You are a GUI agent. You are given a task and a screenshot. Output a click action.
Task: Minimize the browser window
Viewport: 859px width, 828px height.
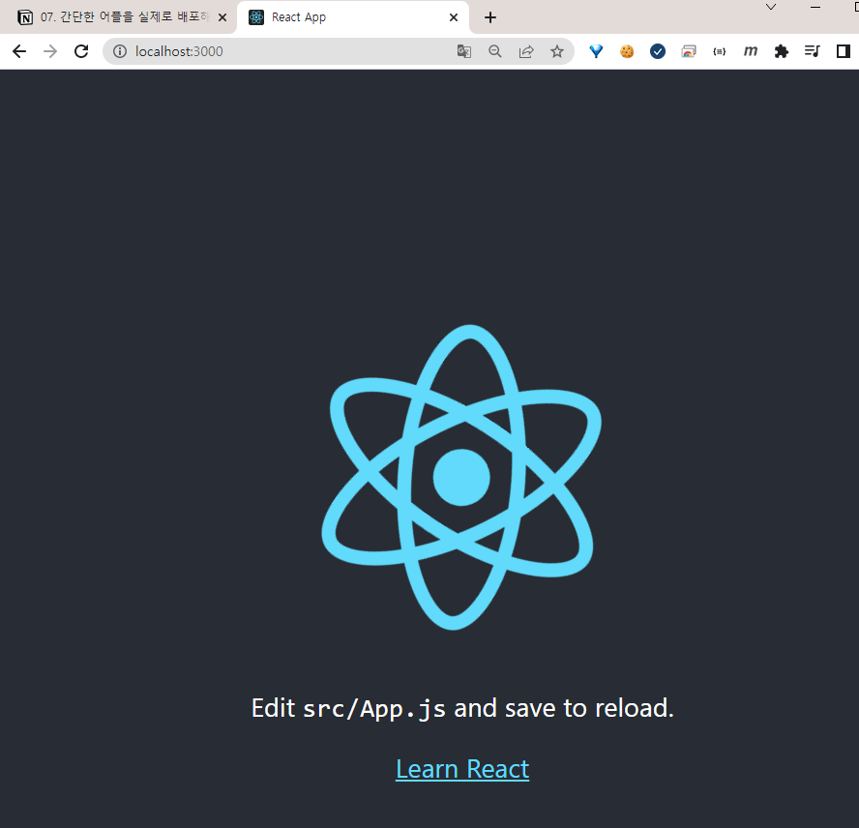(815, 7)
